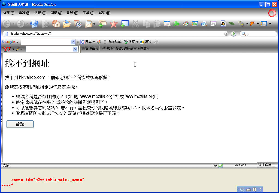Image resolution: width=279 pixels, height=193 pixels.
Task: Click the 連接發生錯誤 reconnect message
Action: point(125,49)
